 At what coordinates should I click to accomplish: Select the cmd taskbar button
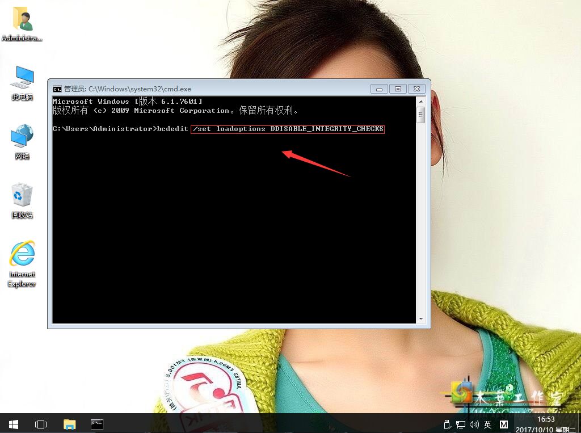point(97,424)
